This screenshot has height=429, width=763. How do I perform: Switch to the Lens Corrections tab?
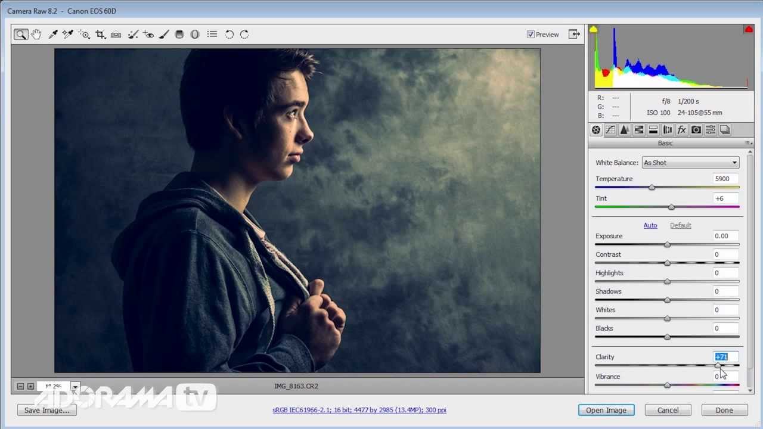667,130
